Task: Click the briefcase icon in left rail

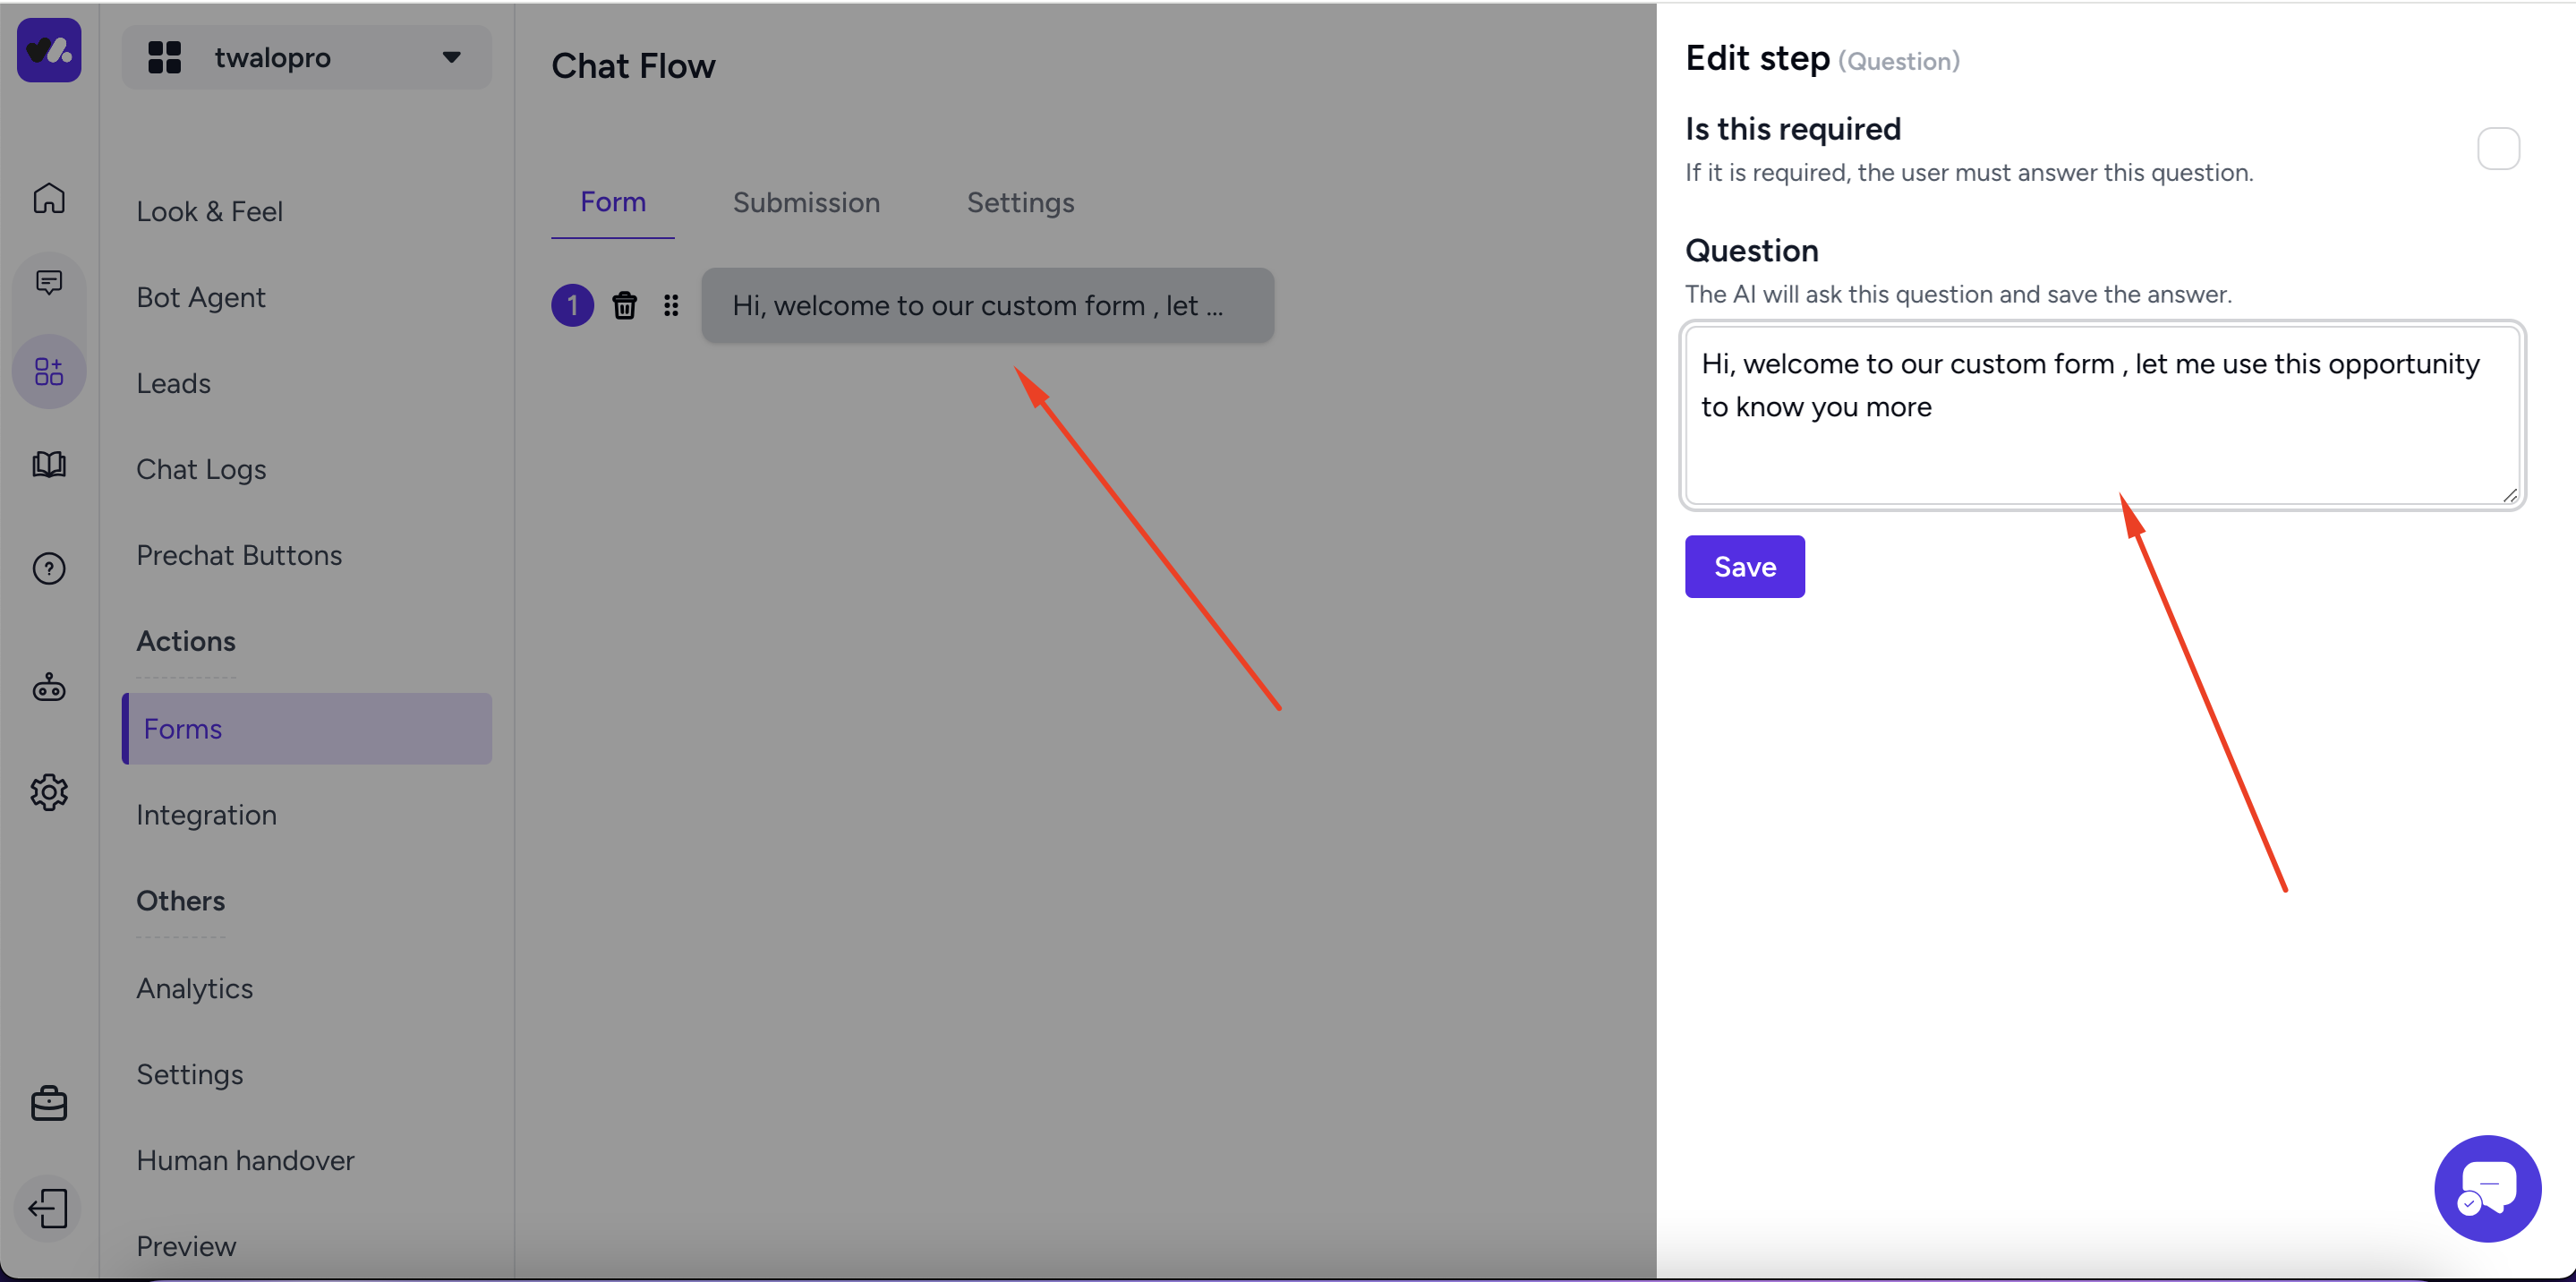Action: pos(49,1103)
